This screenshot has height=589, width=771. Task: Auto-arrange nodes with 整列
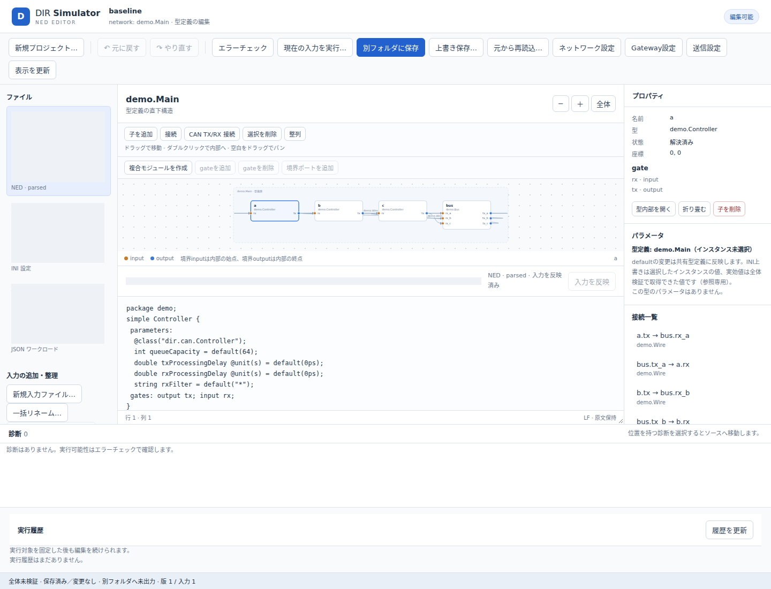[x=295, y=134]
